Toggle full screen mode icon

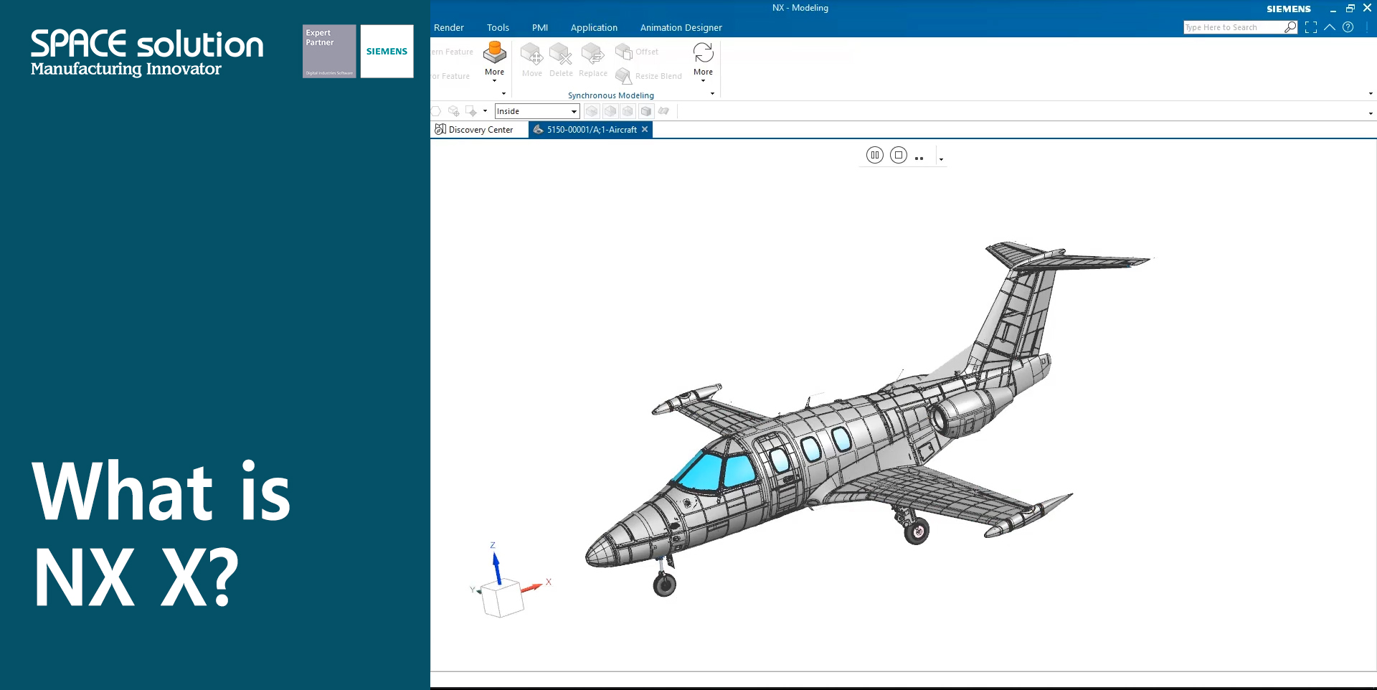coord(1311,27)
